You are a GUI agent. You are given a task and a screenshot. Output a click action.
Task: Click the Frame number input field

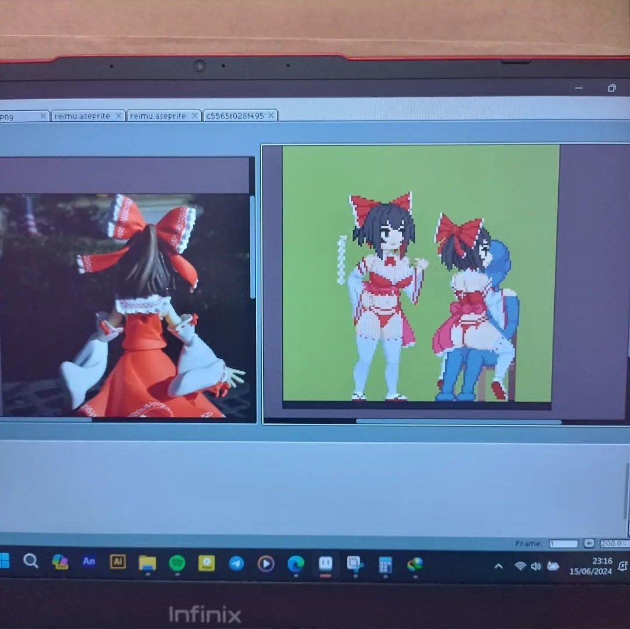563,543
